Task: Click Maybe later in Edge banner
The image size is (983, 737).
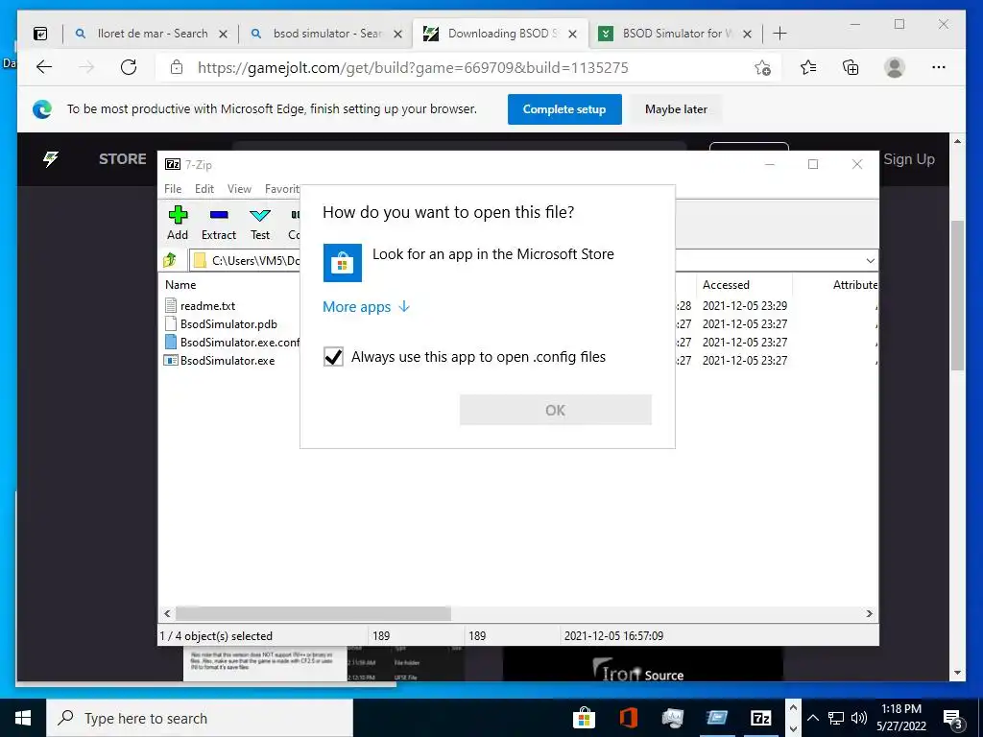Action: [676, 109]
